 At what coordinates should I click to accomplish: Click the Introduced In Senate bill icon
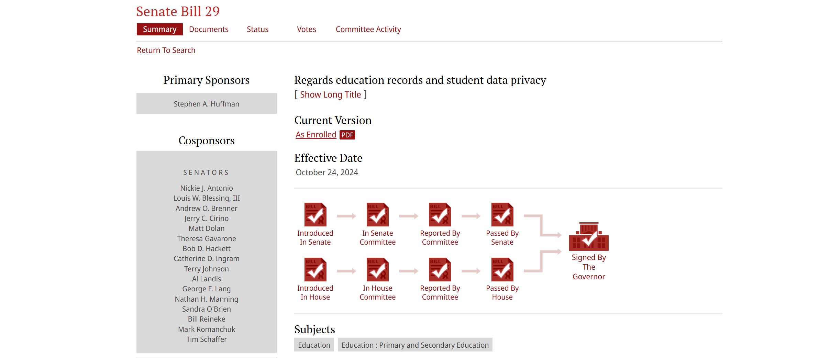pos(315,214)
